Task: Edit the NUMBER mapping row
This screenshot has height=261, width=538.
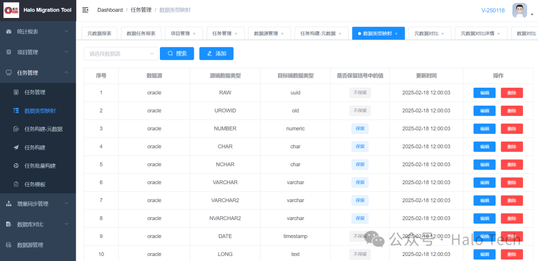Action: 485,129
